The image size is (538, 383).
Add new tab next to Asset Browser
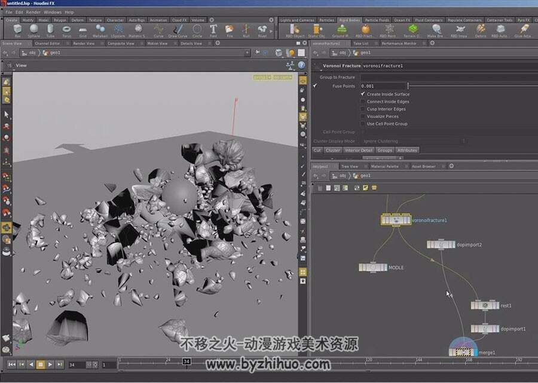[451, 166]
